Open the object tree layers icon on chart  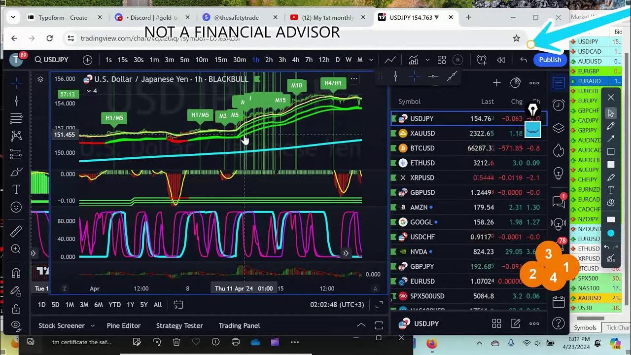(40, 79)
